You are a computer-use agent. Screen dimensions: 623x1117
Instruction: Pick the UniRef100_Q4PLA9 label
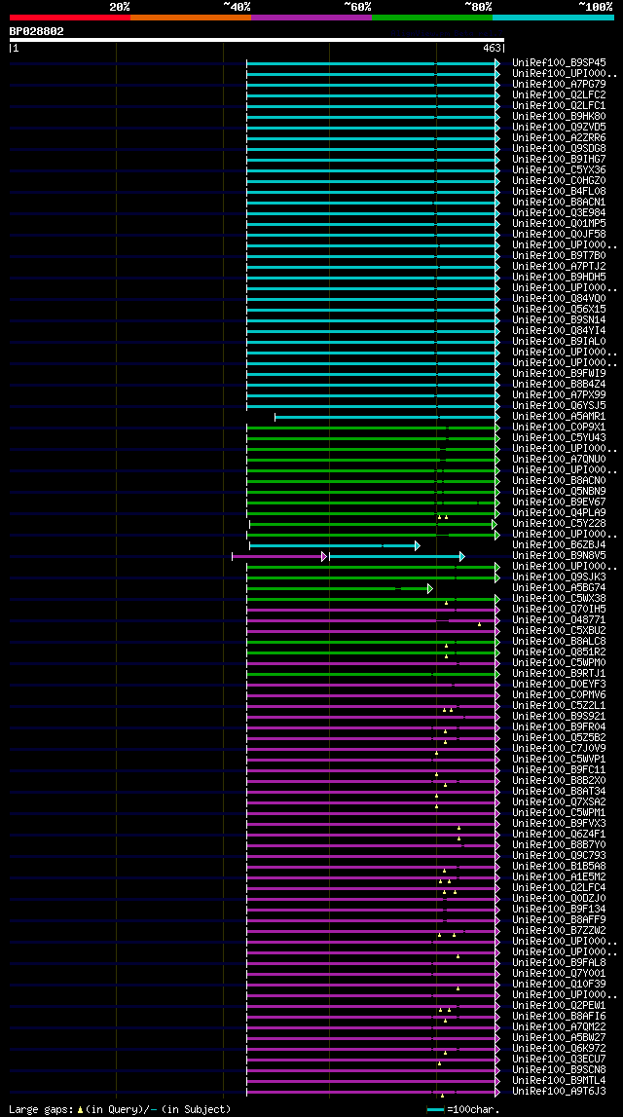tap(559, 512)
